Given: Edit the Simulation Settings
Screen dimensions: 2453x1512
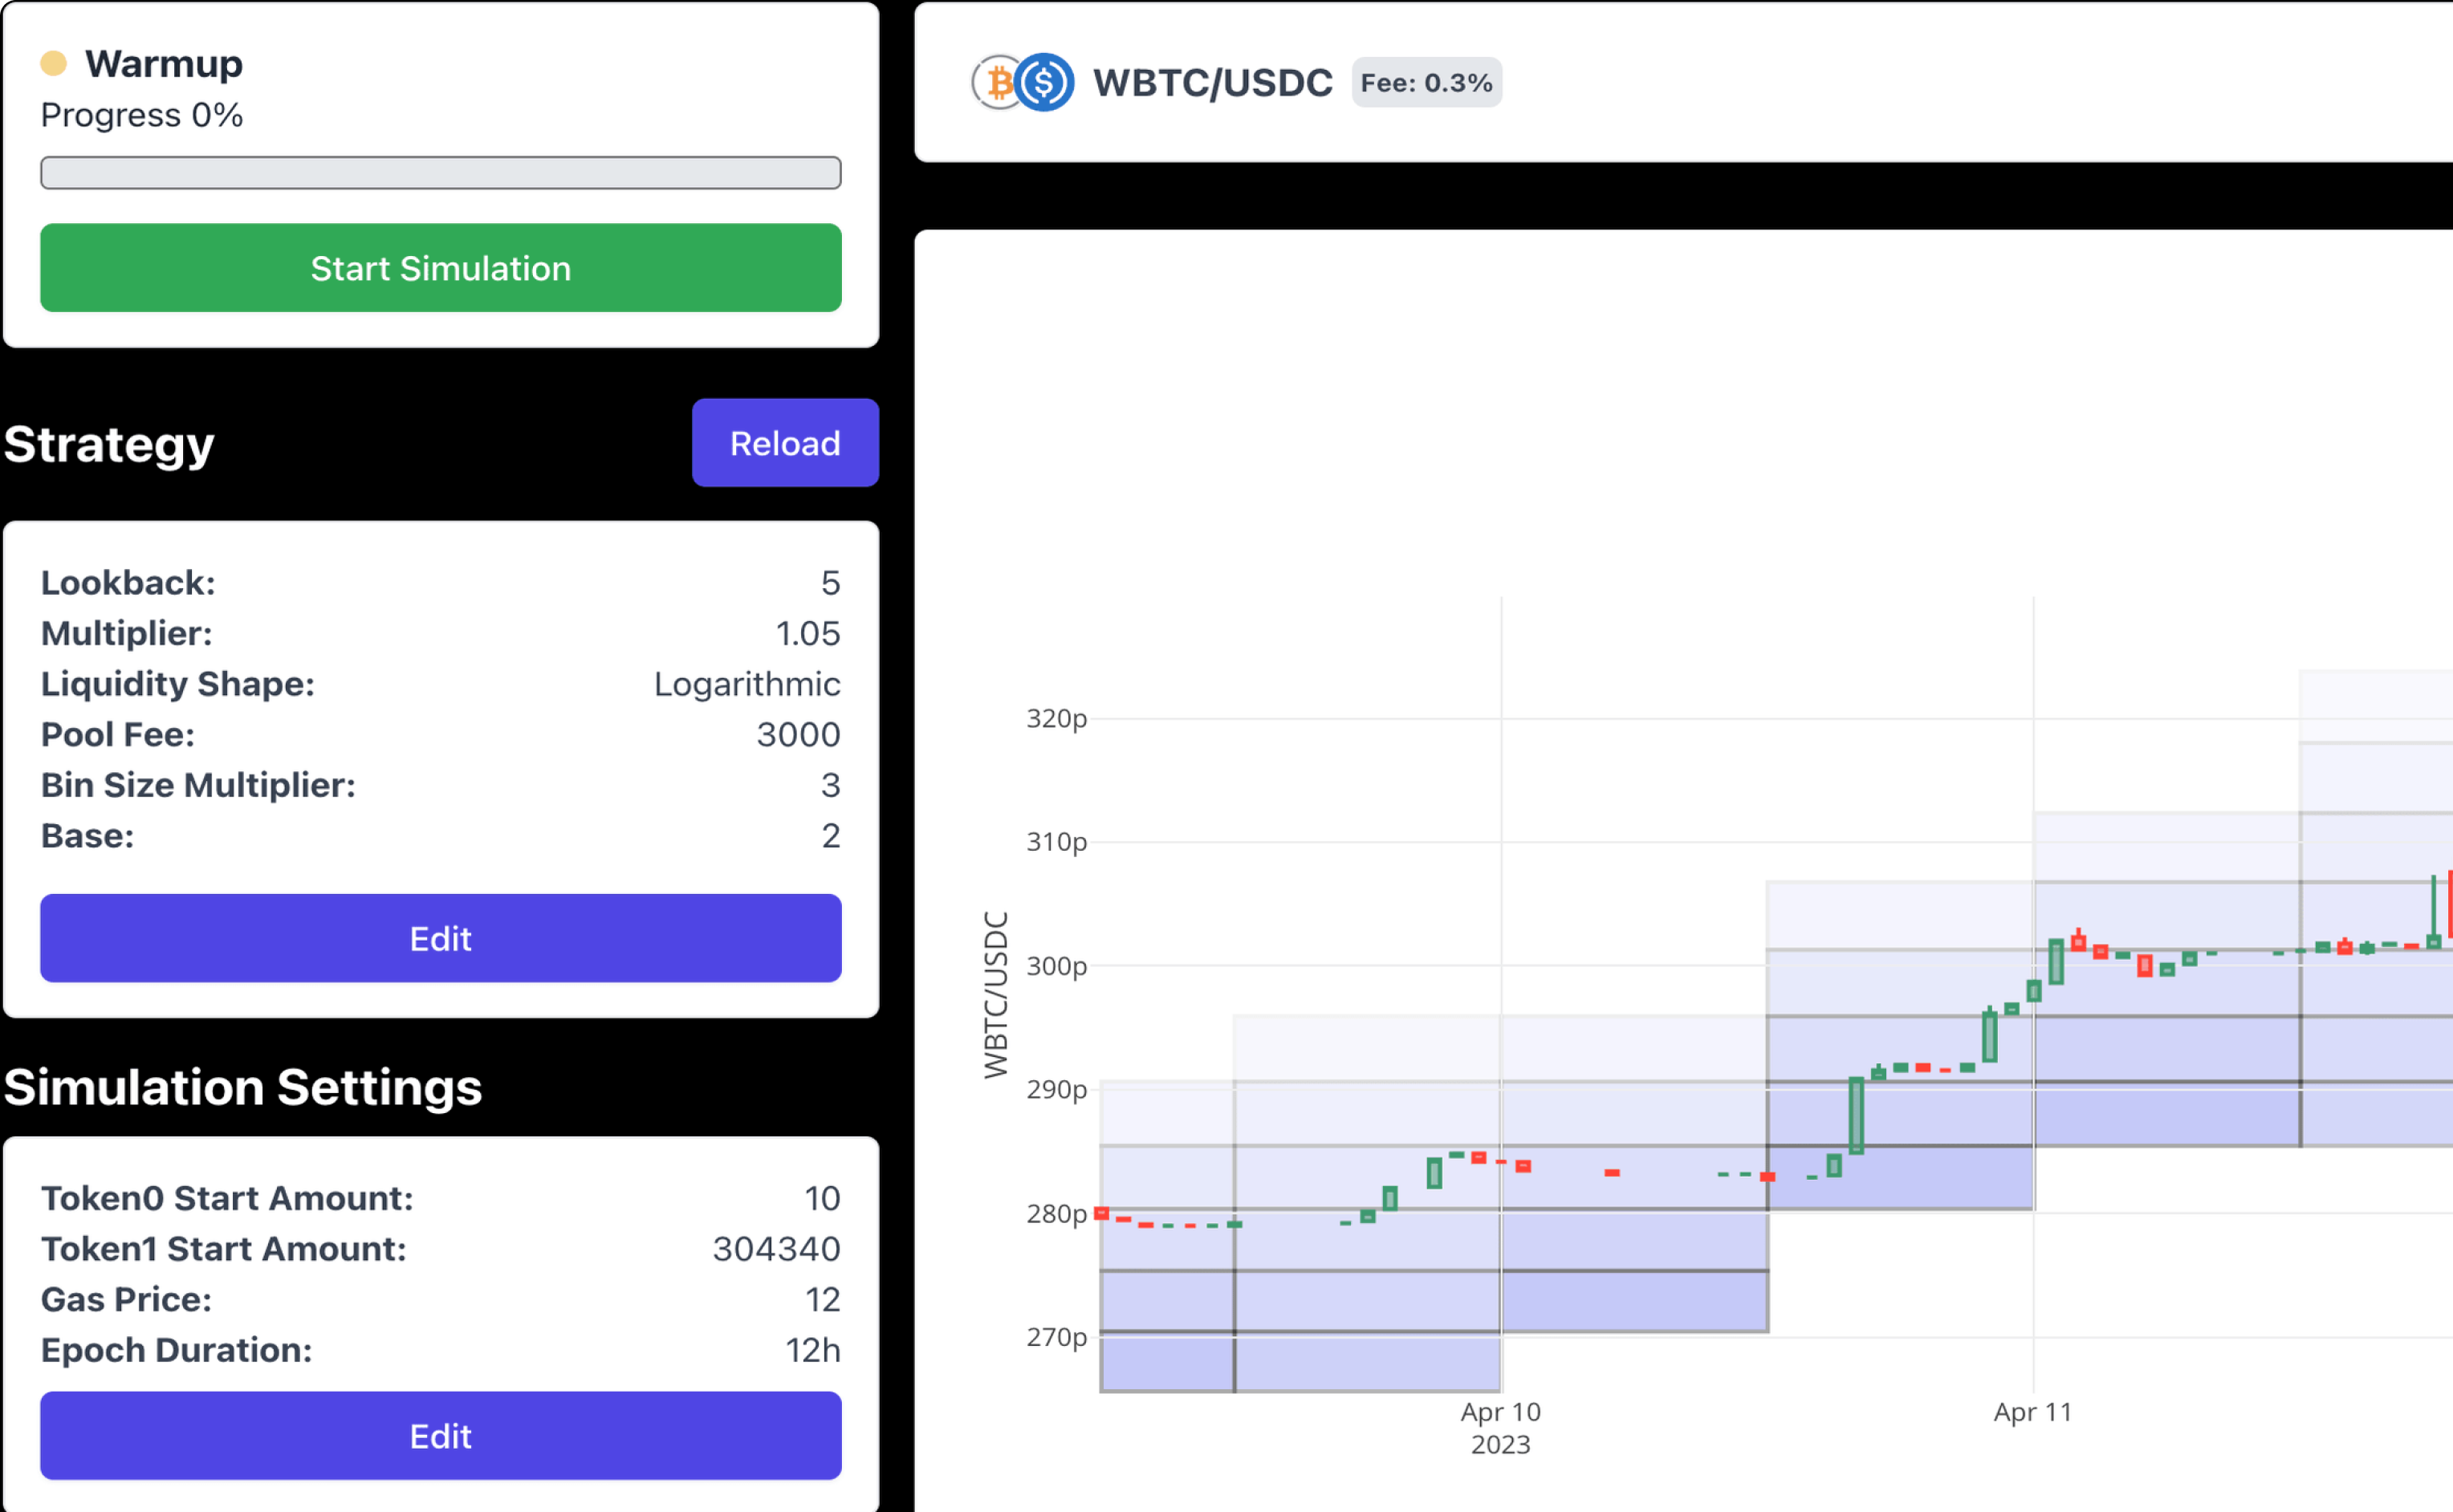Looking at the screenshot, I should tap(440, 1436).
